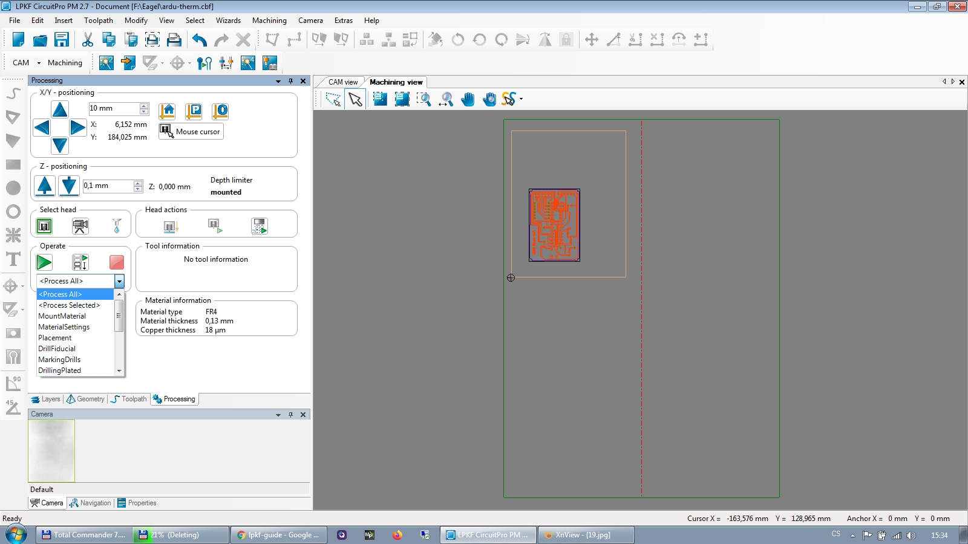The image size is (968, 544).
Task: Select the milling head toggle
Action: coord(44,226)
